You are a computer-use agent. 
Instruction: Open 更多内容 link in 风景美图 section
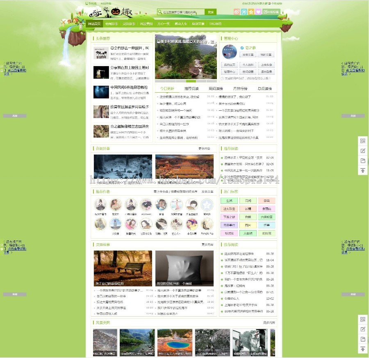point(269,323)
